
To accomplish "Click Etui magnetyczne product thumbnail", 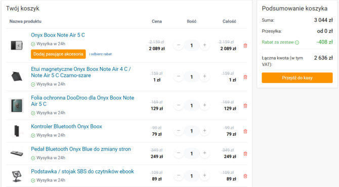I will point(17,77).
